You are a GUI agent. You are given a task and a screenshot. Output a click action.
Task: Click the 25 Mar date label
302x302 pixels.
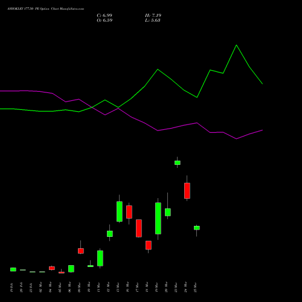tap(195, 288)
